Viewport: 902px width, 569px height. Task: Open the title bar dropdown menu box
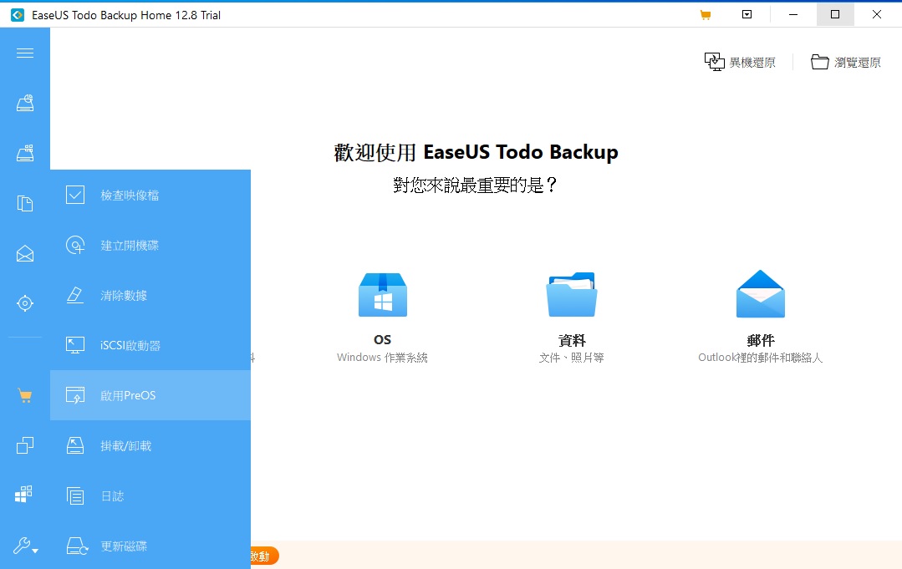(747, 14)
